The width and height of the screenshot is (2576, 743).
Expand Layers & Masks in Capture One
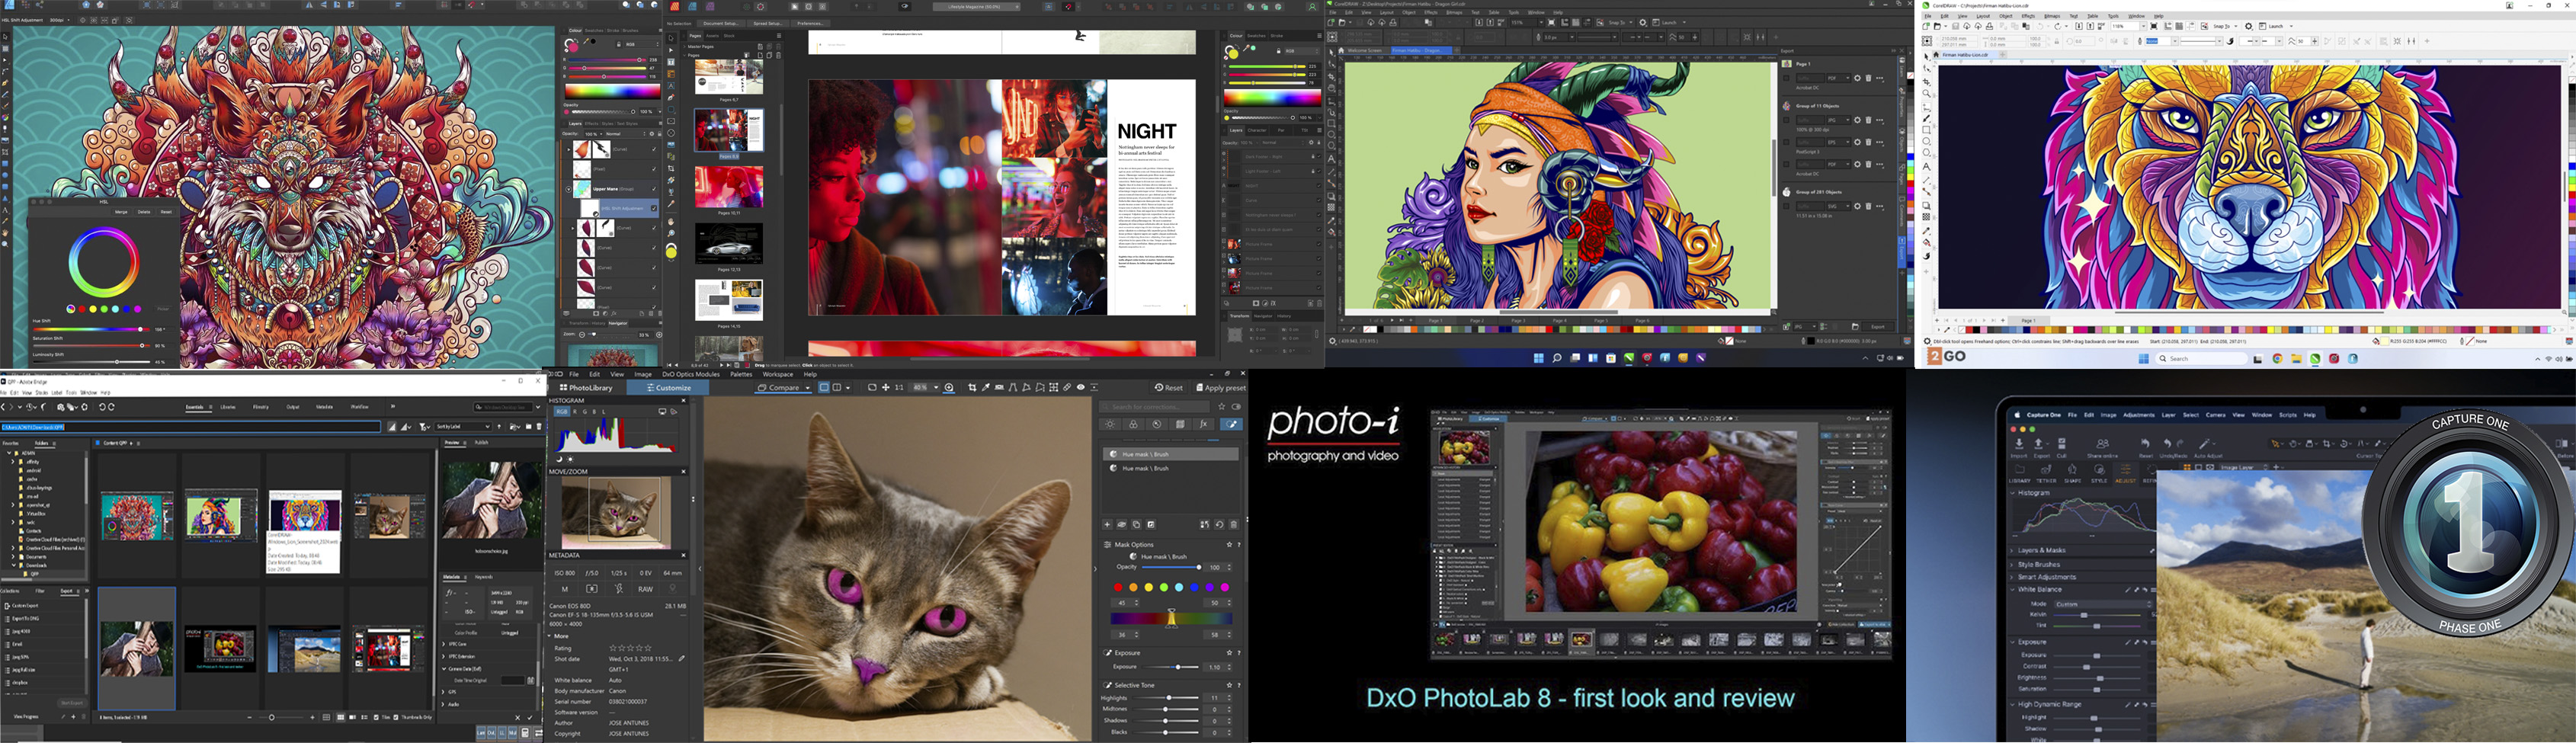click(2012, 551)
